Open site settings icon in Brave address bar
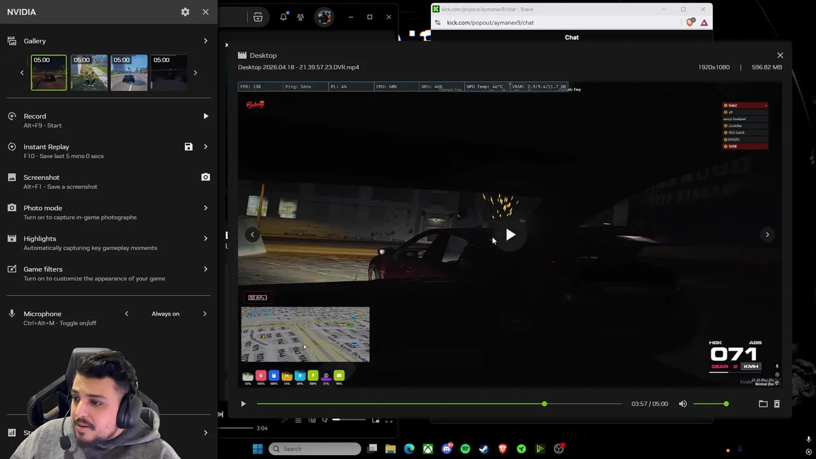 click(437, 22)
